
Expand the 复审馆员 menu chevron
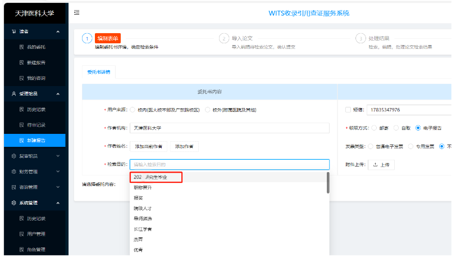click(58, 156)
